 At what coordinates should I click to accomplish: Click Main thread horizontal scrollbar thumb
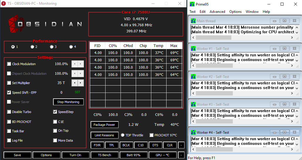pyautogui.click(x=213, y=38)
